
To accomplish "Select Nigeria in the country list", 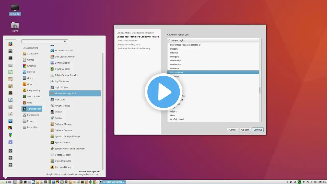I will click(174, 112).
